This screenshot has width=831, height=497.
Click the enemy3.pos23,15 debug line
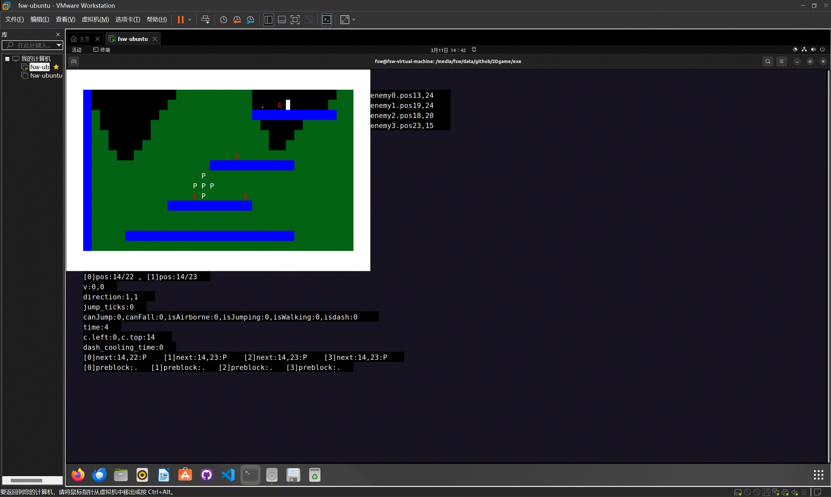[x=402, y=126]
